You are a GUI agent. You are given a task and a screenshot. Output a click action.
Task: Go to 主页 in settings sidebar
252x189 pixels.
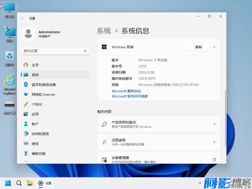click(55, 65)
